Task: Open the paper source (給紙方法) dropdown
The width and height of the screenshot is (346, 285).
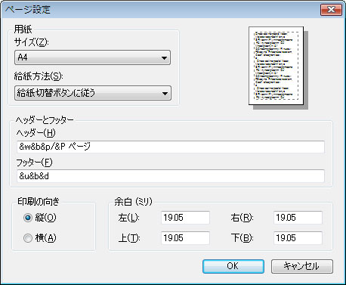Action: click(93, 93)
